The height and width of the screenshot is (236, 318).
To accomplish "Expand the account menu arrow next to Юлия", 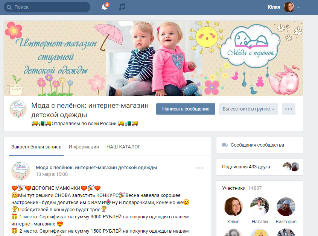I will (298, 7).
